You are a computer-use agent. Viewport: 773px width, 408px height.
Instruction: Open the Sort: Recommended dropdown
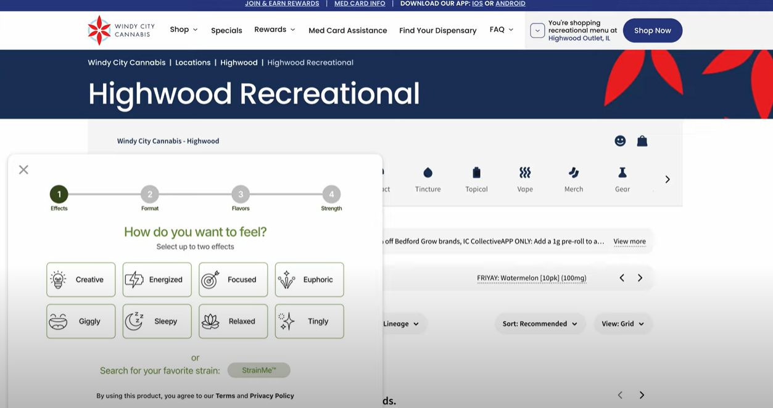[x=540, y=324]
